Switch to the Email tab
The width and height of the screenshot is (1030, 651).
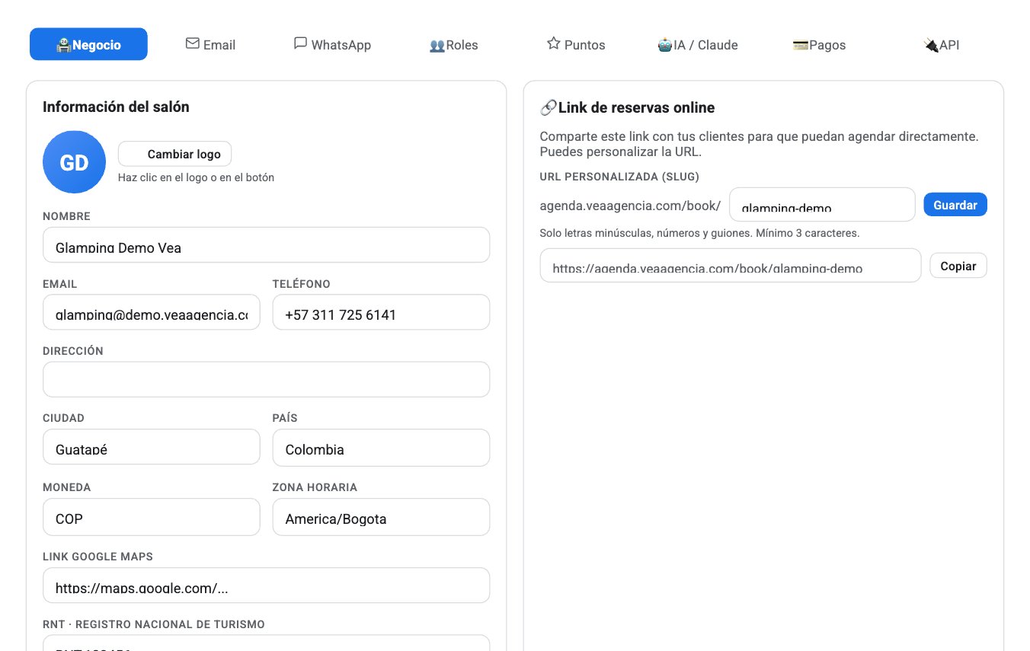point(210,44)
